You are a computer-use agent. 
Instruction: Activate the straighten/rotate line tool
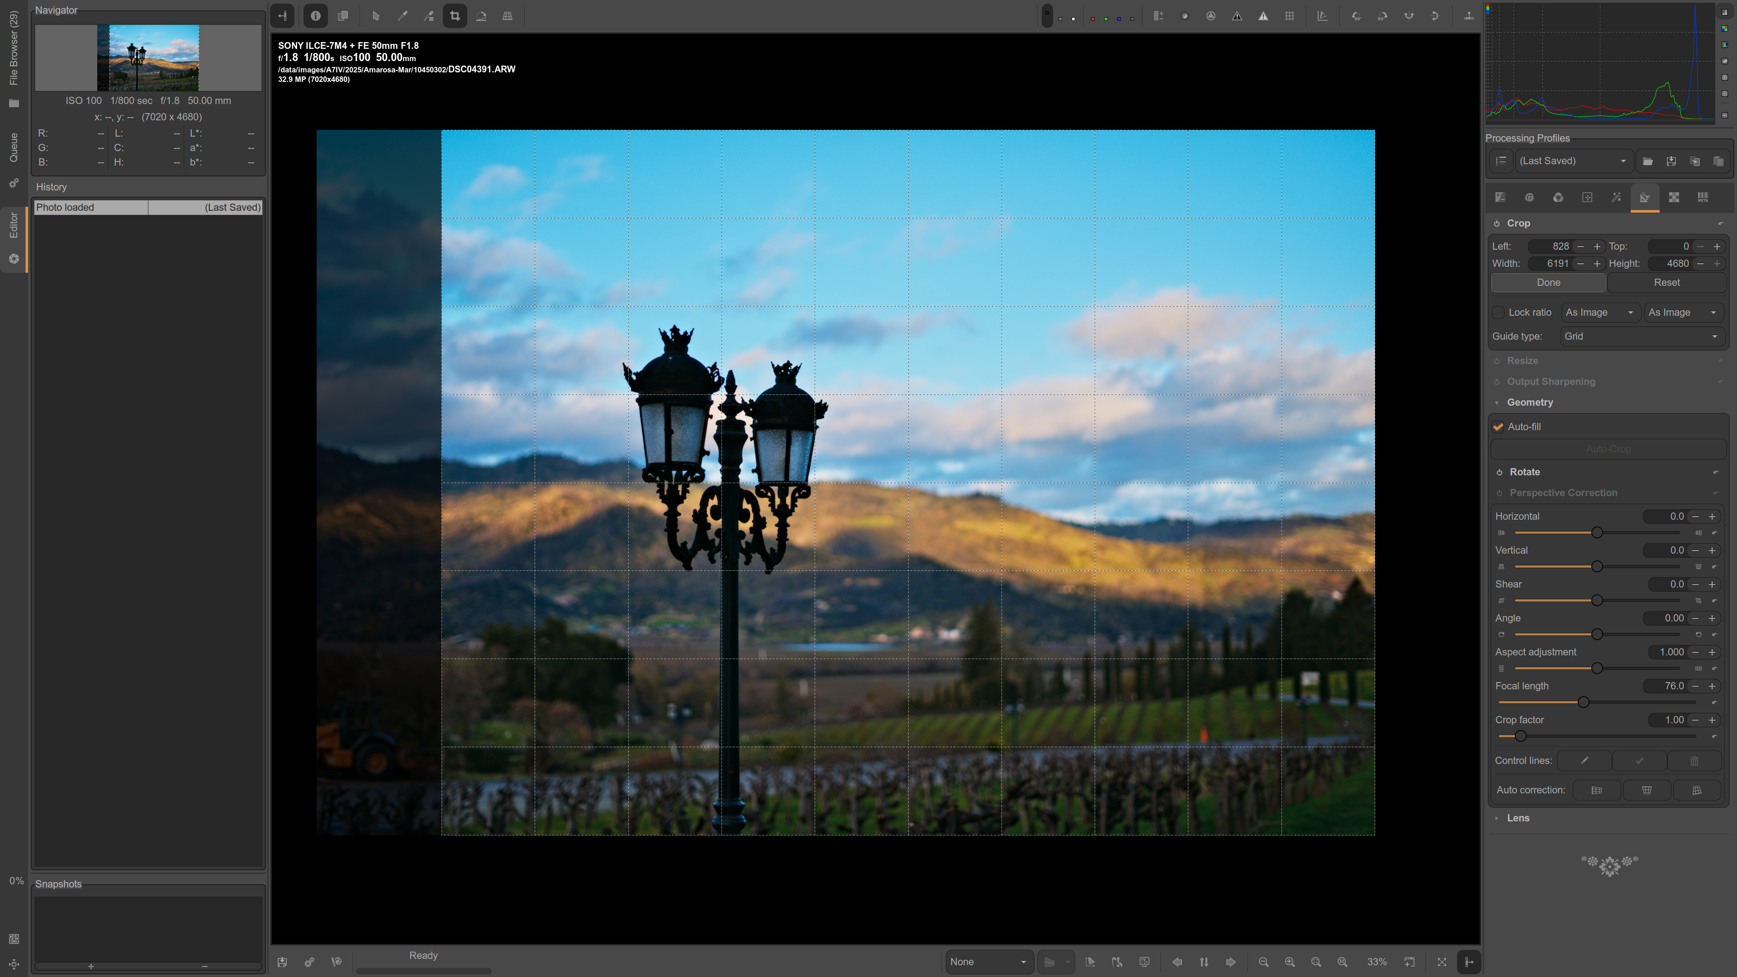(x=481, y=16)
